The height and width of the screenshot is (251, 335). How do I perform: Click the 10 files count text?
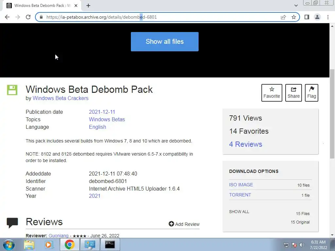[303, 185]
